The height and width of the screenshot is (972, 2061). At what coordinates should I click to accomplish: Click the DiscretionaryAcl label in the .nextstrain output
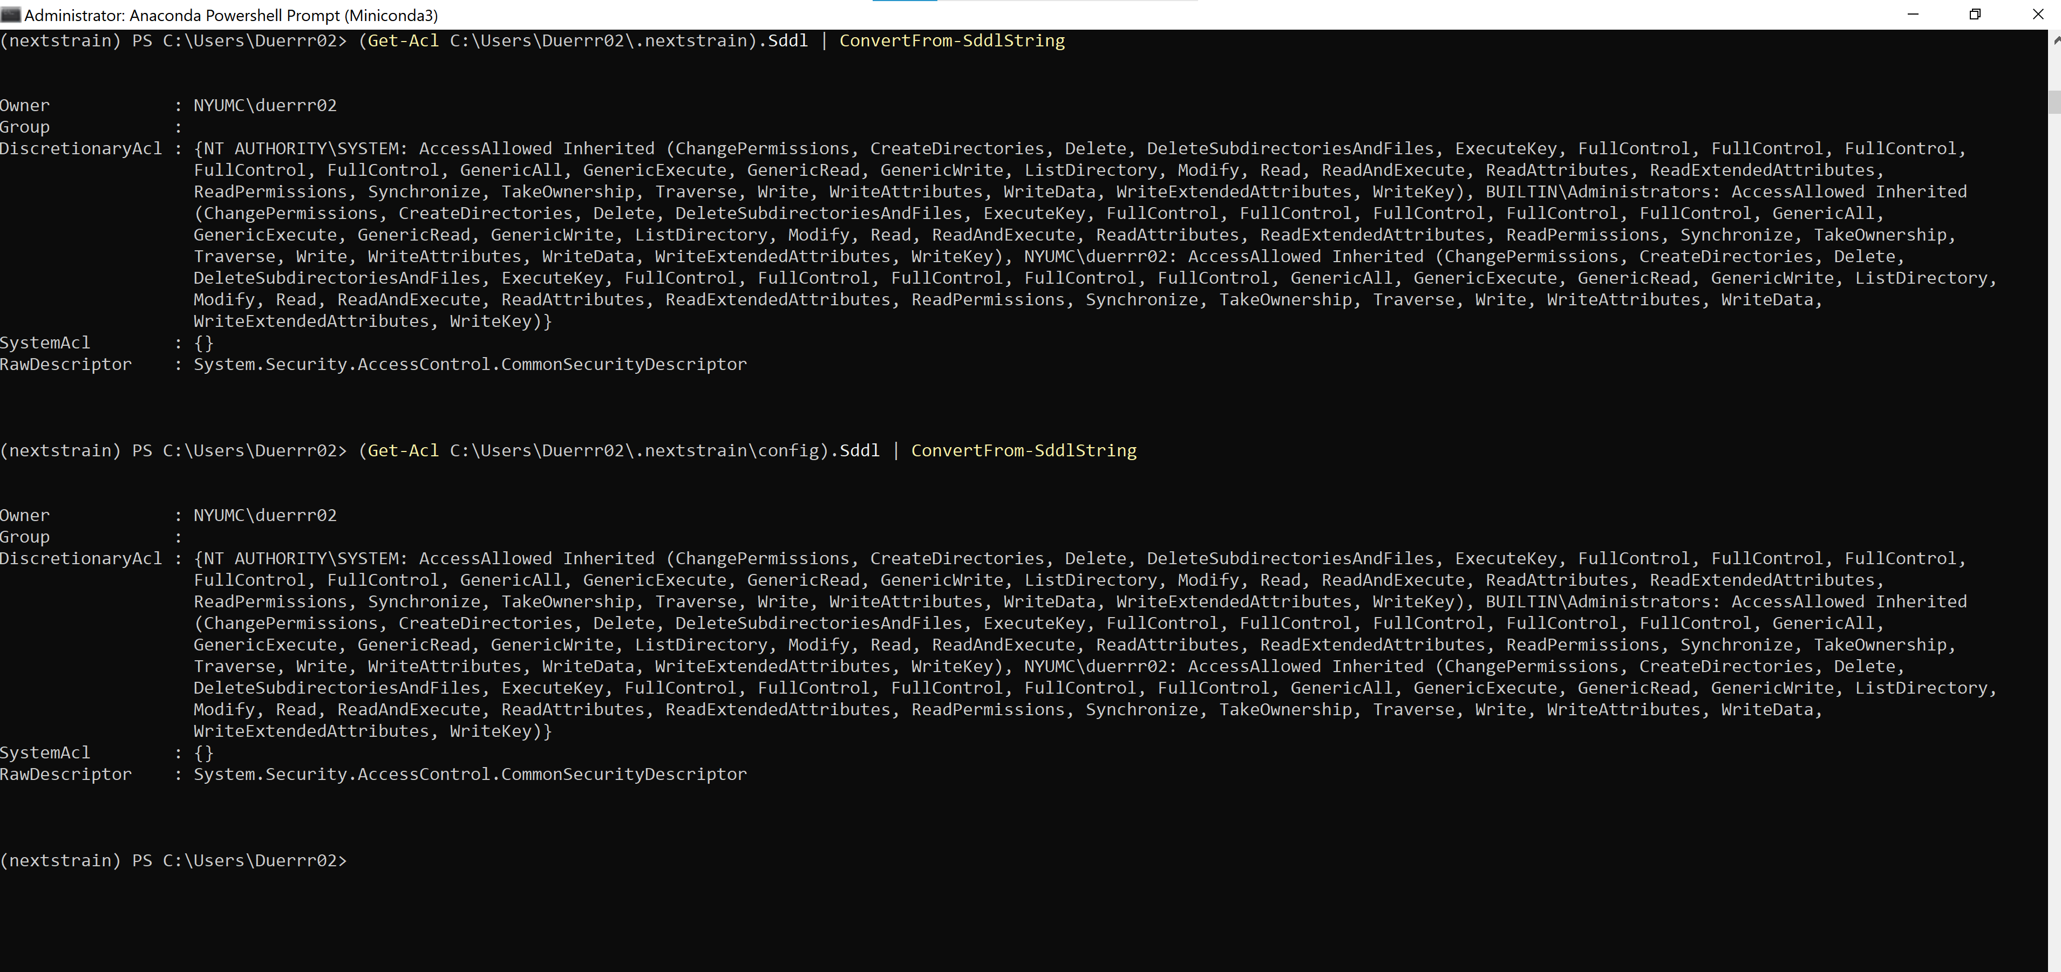(81, 149)
